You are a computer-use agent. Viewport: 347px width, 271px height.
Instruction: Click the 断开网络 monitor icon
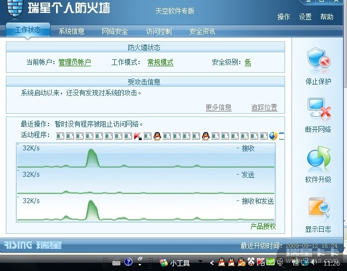319,108
